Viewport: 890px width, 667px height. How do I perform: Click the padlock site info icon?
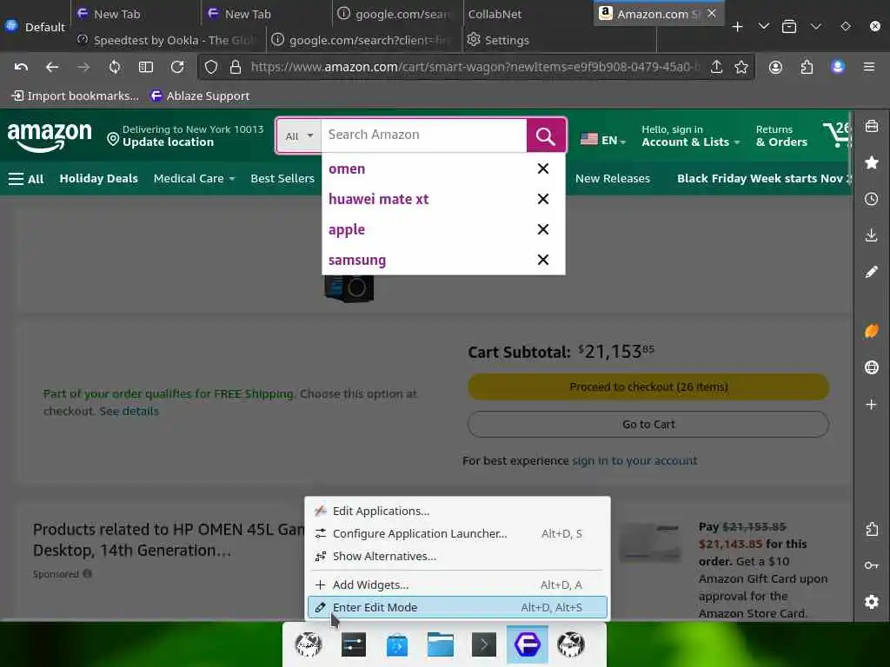(236, 67)
